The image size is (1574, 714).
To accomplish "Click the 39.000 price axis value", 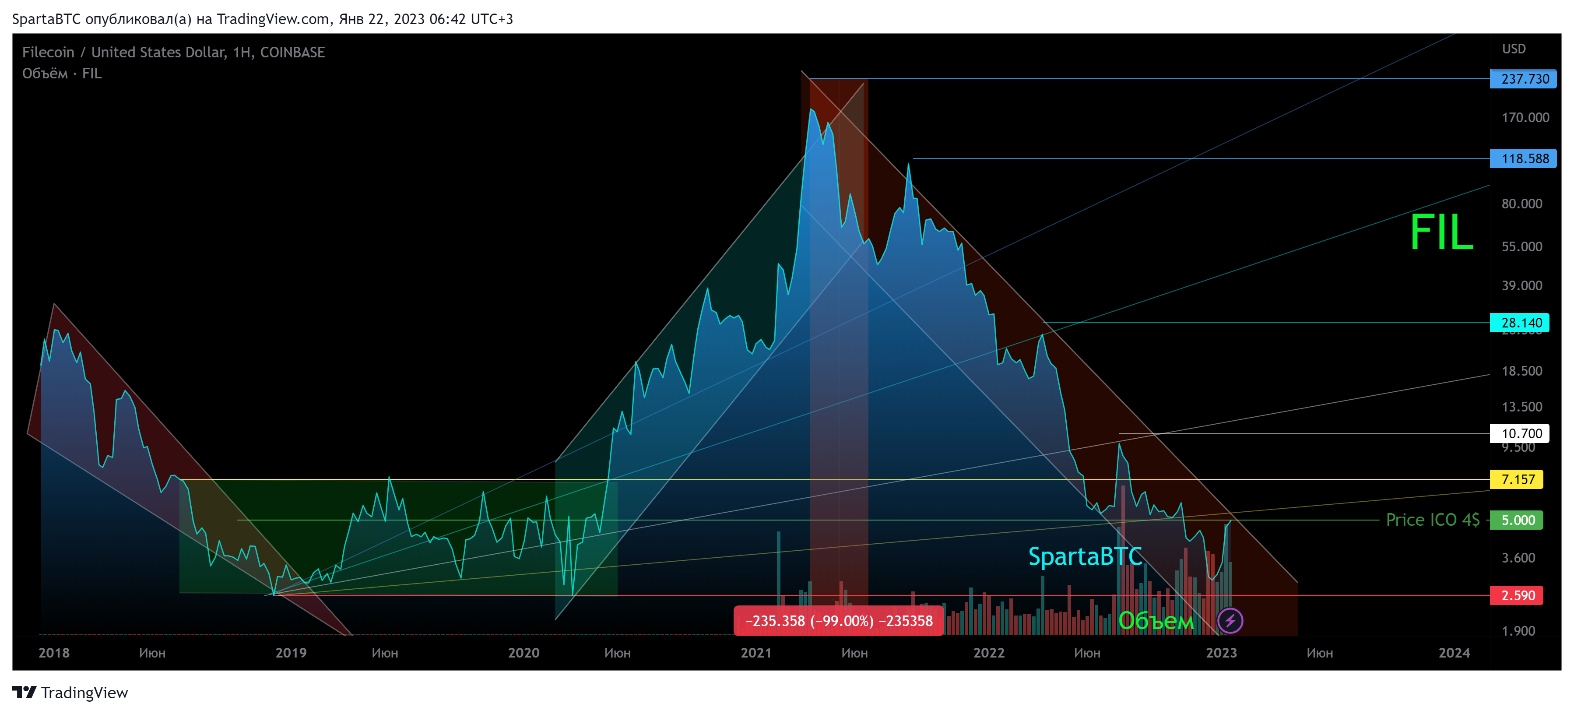I will [x=1521, y=285].
